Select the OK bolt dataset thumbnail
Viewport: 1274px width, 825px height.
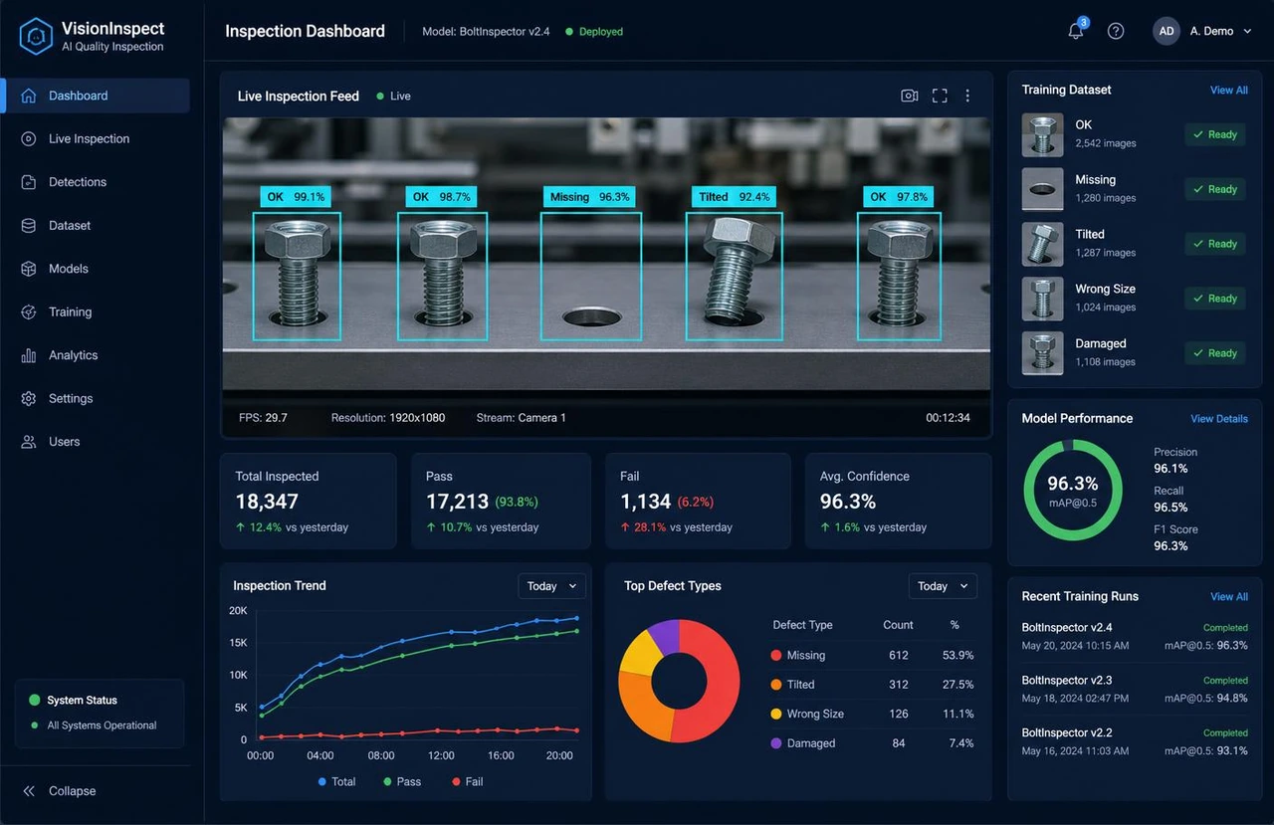[1043, 135]
